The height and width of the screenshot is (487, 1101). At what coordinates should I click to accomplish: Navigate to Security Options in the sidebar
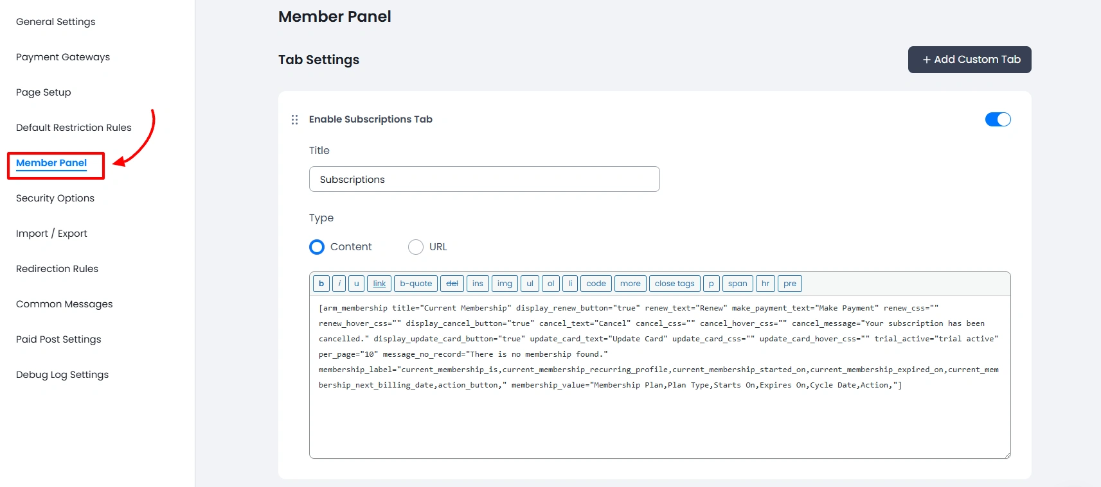(55, 198)
